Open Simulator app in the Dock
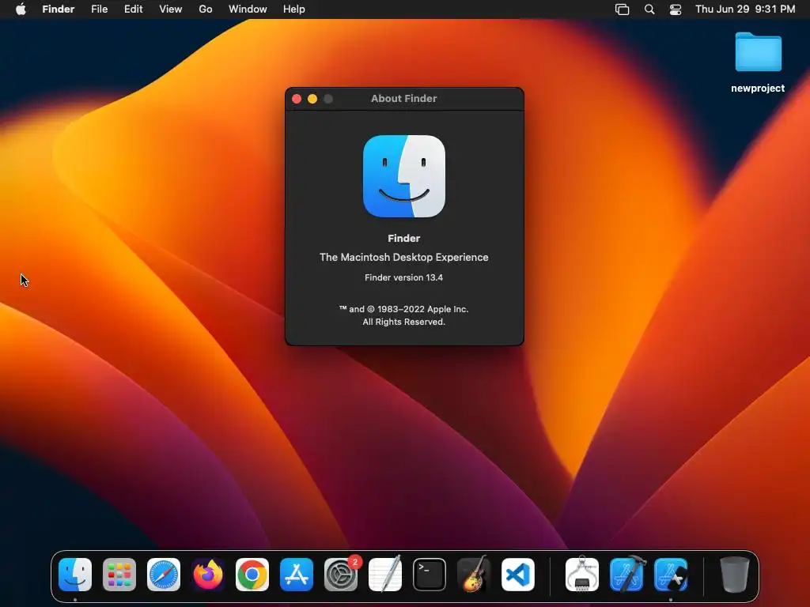Viewport: 810px width, 607px height. (x=671, y=575)
